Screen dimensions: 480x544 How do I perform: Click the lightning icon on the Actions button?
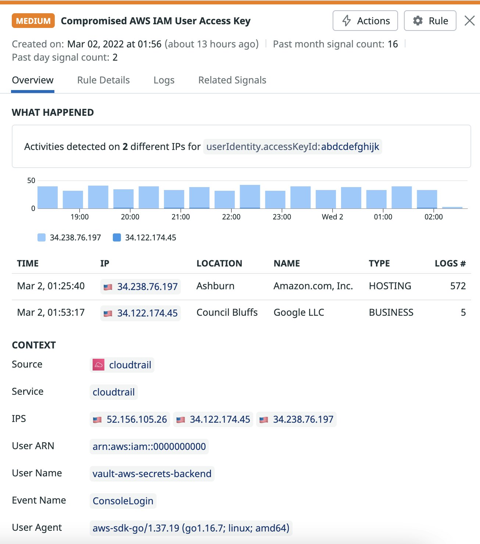click(346, 21)
